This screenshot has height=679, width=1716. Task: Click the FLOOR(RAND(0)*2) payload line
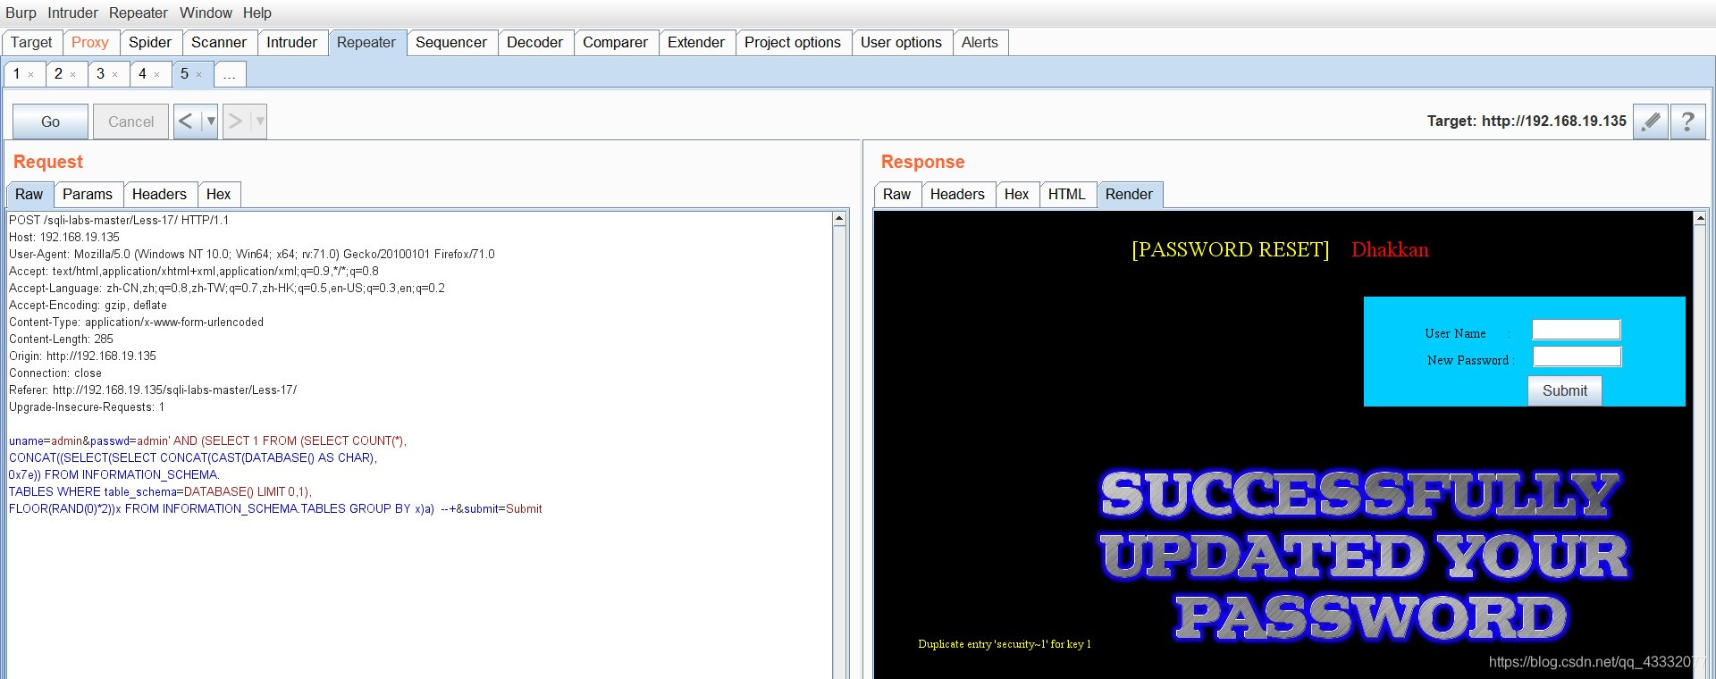tap(275, 508)
